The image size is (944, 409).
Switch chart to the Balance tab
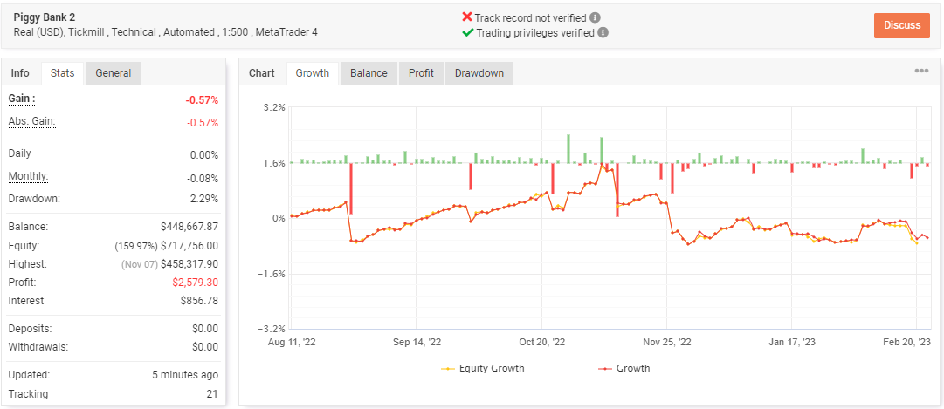click(x=369, y=72)
